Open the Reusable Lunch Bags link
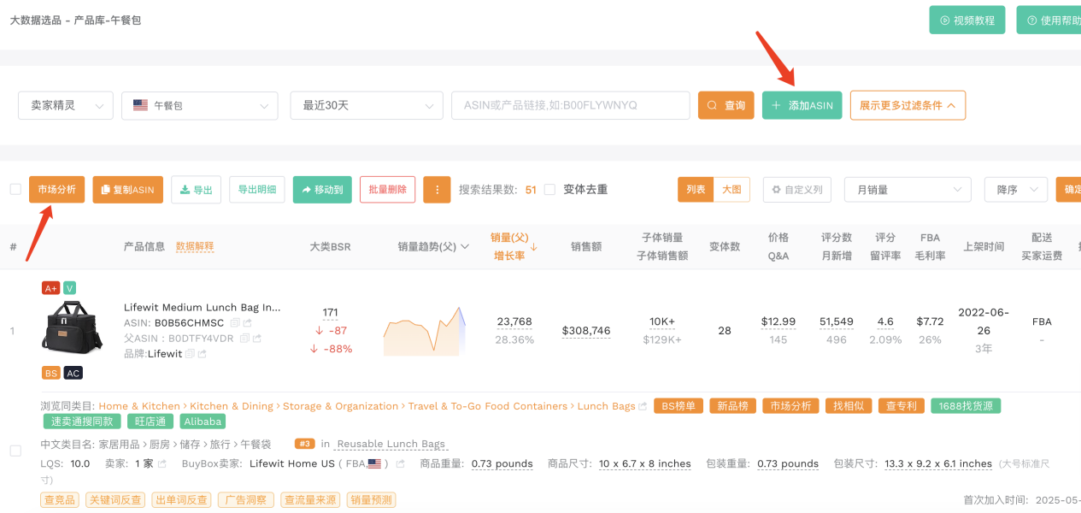This screenshot has height=513, width=1081. 390,444
